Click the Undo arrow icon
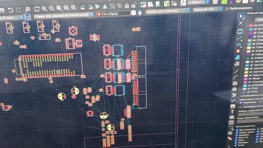This screenshot has width=263, height=148. pyautogui.click(x=10, y=10)
